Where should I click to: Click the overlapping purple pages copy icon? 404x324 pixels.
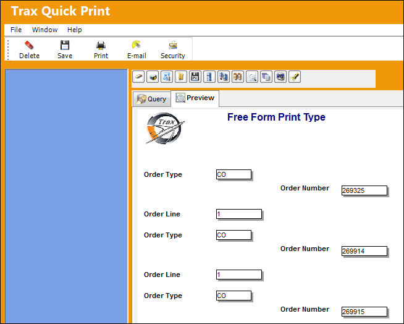[266, 77]
